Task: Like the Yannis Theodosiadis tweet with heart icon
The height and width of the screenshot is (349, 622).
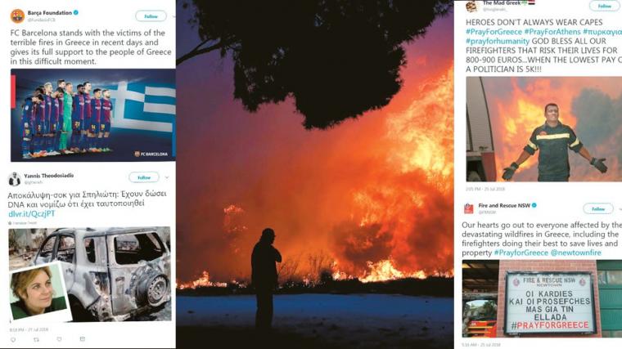Action: [59, 339]
